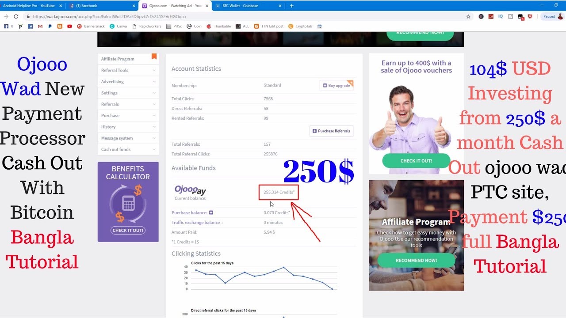This screenshot has width=566, height=318.
Task: Click the OjoooPay logo
Action: 190,190
